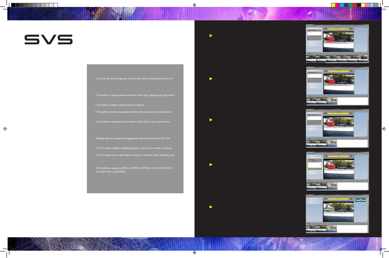Click text 'SVS software automatically provides a time line'
This screenshot has height=258, width=389.
click(122, 122)
